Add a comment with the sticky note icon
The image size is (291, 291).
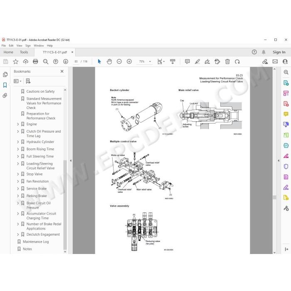[187, 62]
